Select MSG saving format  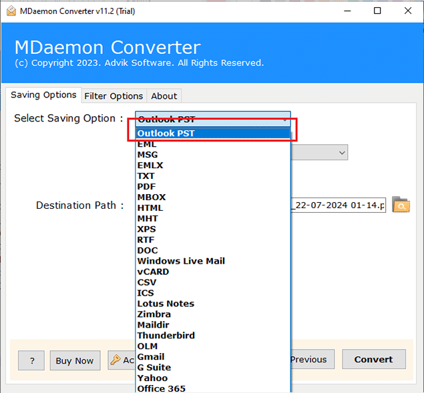(x=213, y=155)
